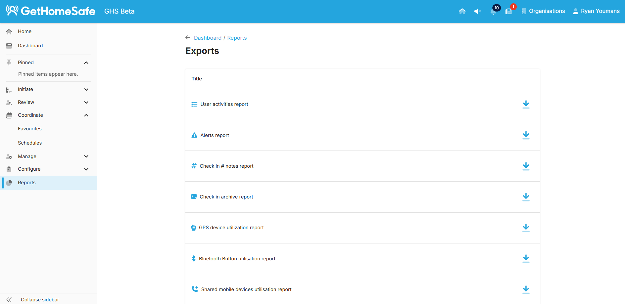Select Shared mobile devices utilisation report title
Viewport: 625px width, 304px height.
point(246,289)
